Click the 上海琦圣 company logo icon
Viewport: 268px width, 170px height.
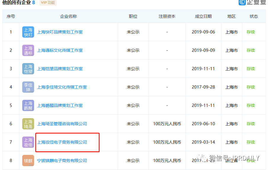28,124
